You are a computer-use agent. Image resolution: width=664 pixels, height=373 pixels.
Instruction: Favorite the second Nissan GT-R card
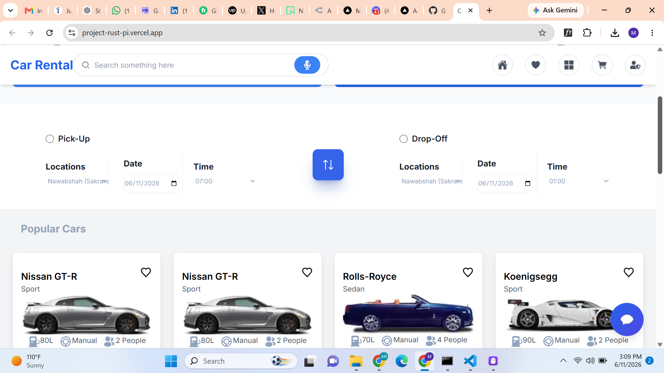(x=307, y=272)
